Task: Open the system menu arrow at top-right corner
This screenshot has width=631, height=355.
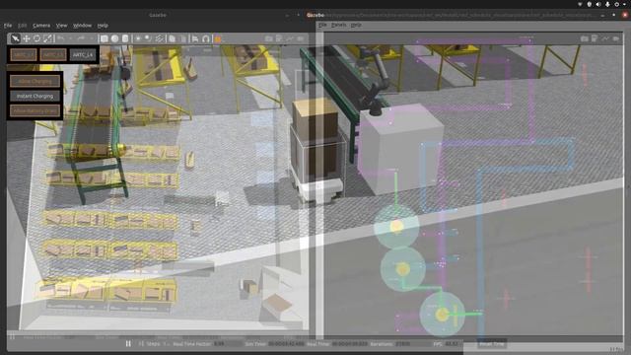Action: [625, 4]
